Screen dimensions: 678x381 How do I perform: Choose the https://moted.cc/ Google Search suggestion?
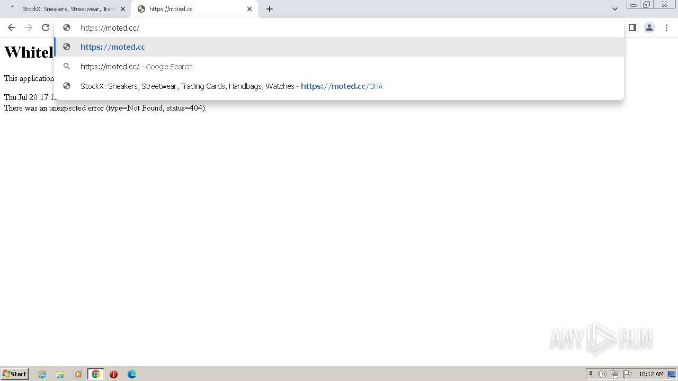tap(339, 67)
